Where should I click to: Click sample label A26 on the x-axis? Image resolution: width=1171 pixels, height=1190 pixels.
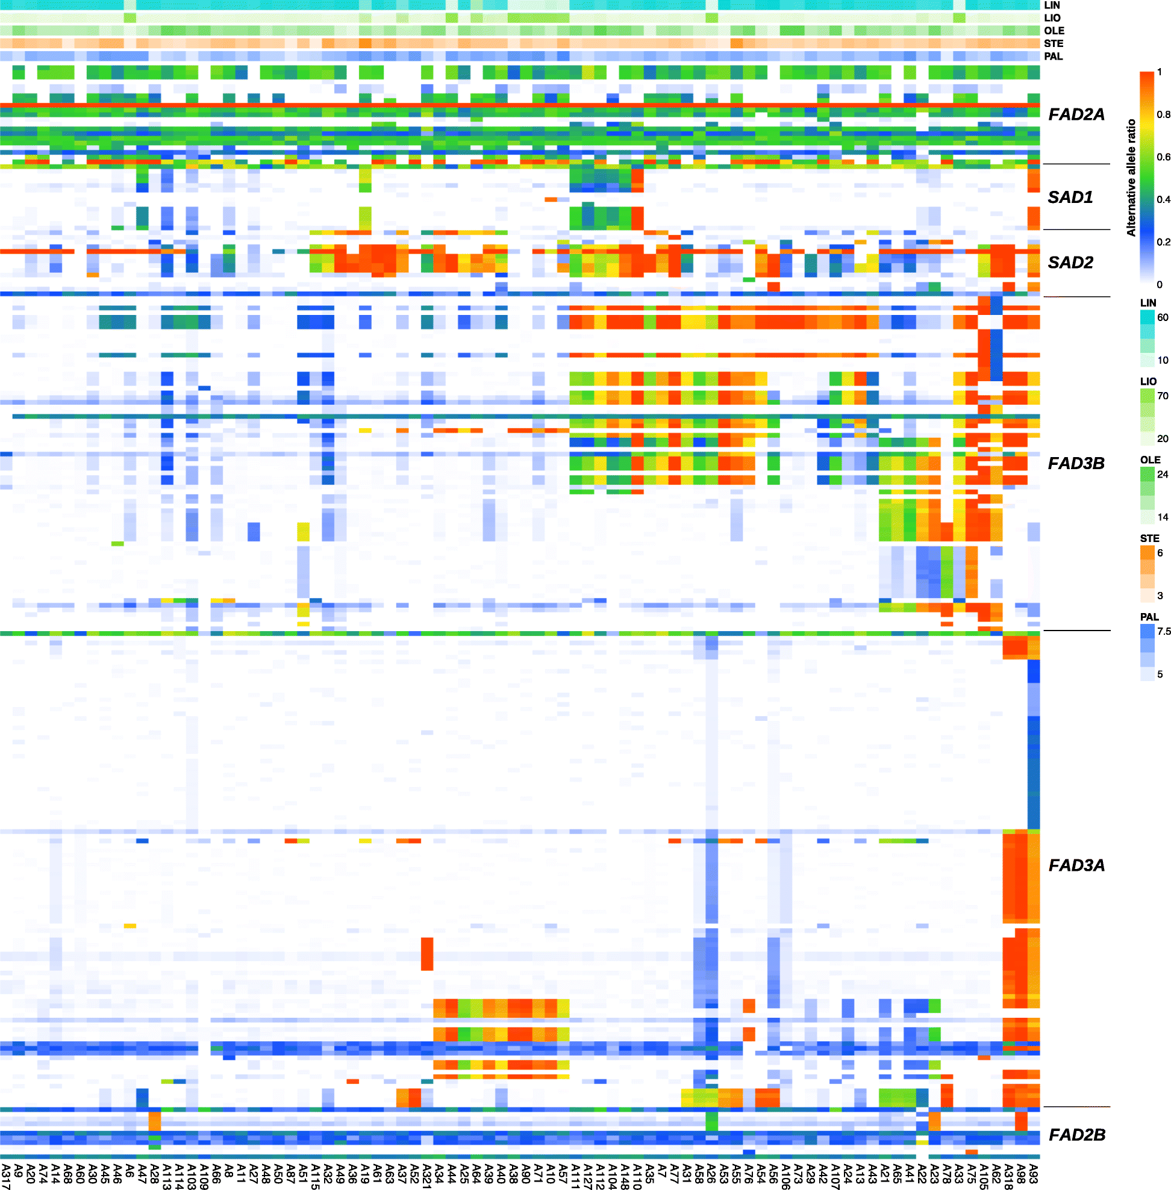(x=711, y=1173)
